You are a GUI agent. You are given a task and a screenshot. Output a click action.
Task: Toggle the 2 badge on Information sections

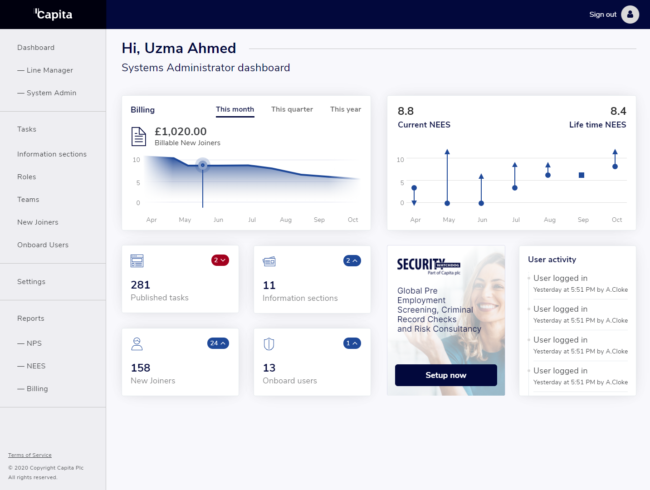352,261
